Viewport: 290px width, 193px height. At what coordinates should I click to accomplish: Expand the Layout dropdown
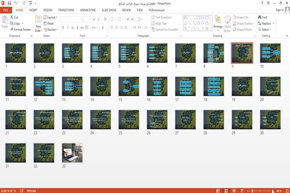point(50,17)
